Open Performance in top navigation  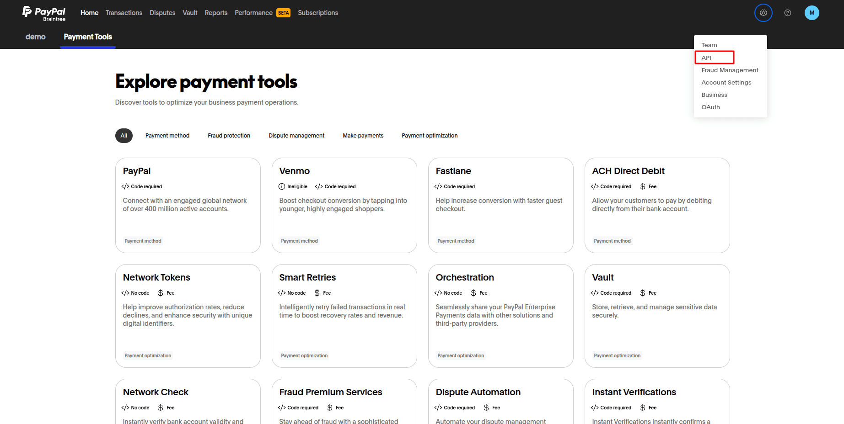pos(253,13)
